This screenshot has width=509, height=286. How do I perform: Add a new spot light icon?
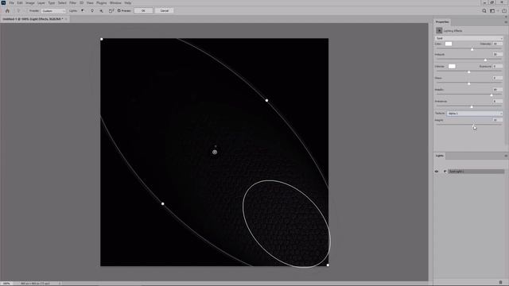pos(83,10)
